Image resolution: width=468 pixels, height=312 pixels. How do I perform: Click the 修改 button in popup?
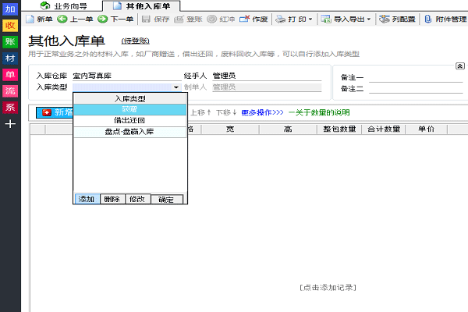137,199
